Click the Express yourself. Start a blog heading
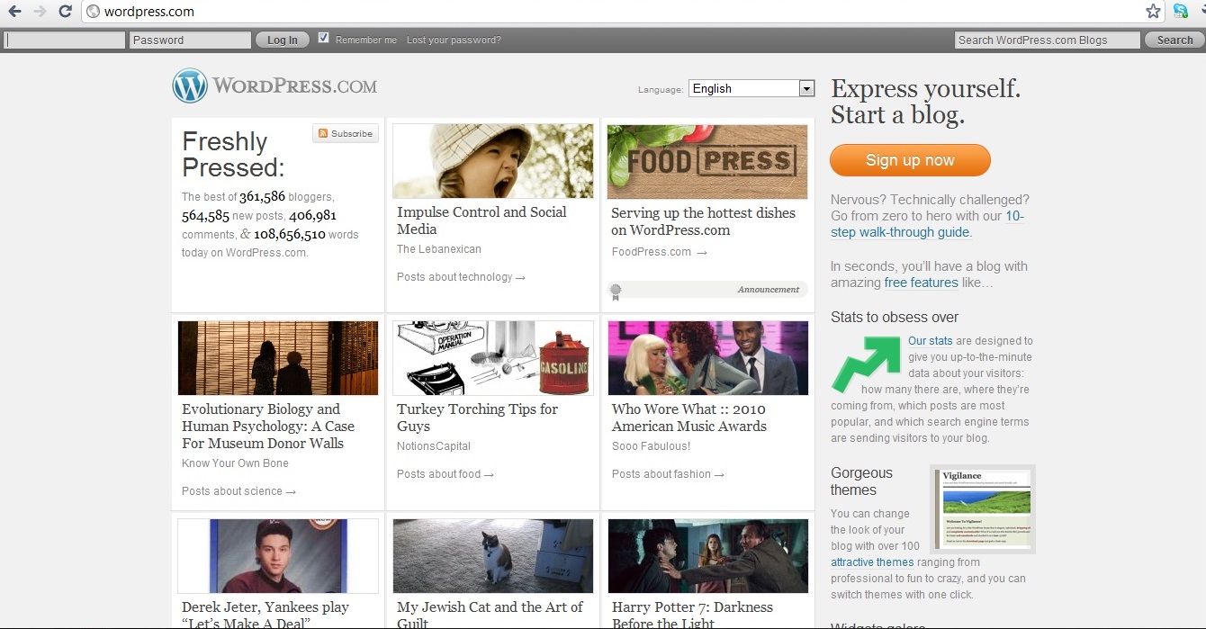This screenshot has height=629, width=1206. coord(926,102)
